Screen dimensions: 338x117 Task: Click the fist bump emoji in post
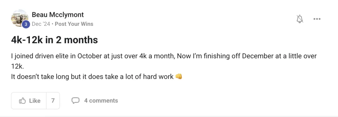pos(179,76)
